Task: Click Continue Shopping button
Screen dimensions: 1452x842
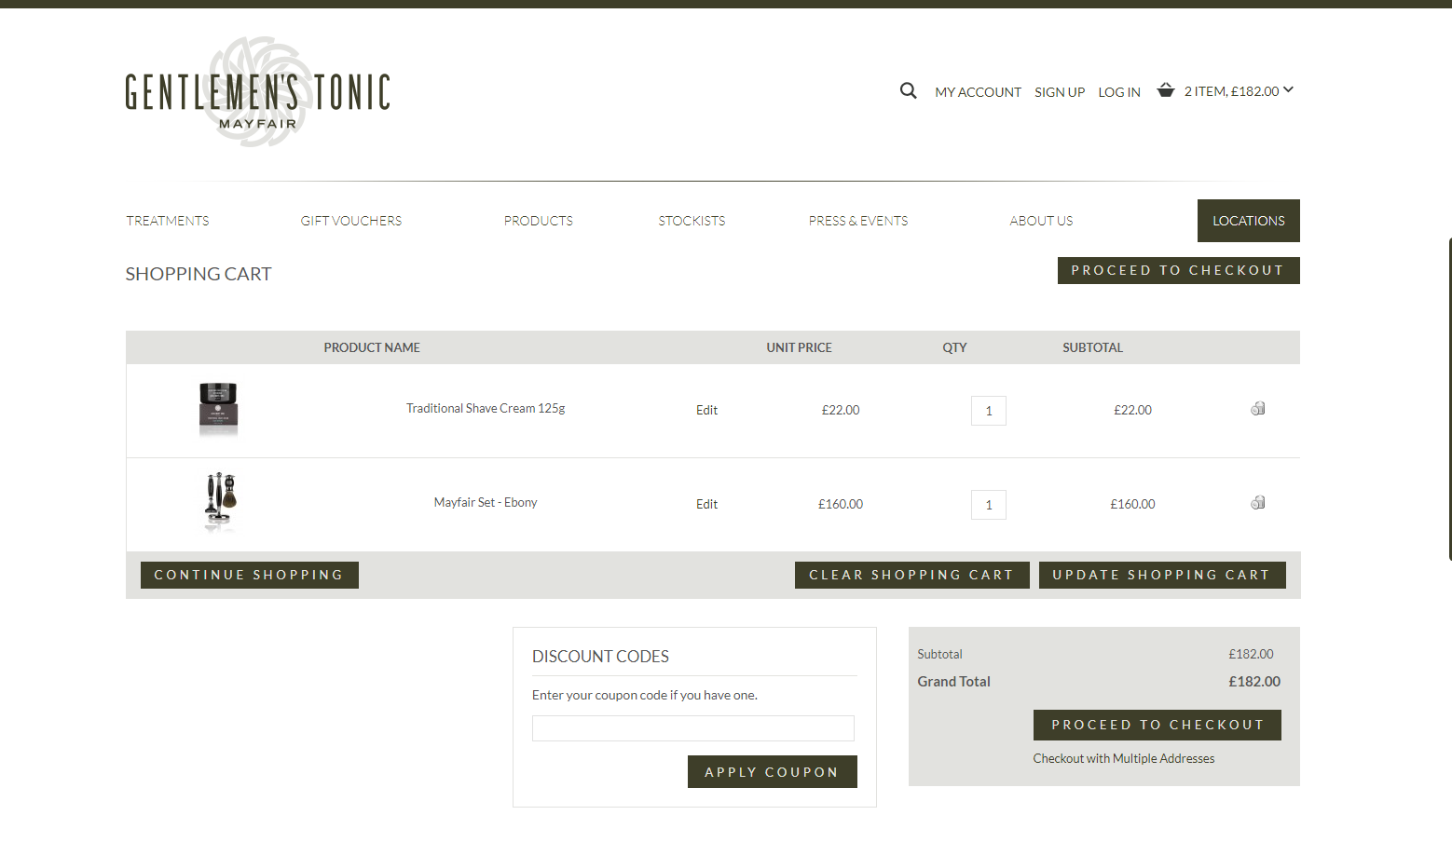Action: 250,575
